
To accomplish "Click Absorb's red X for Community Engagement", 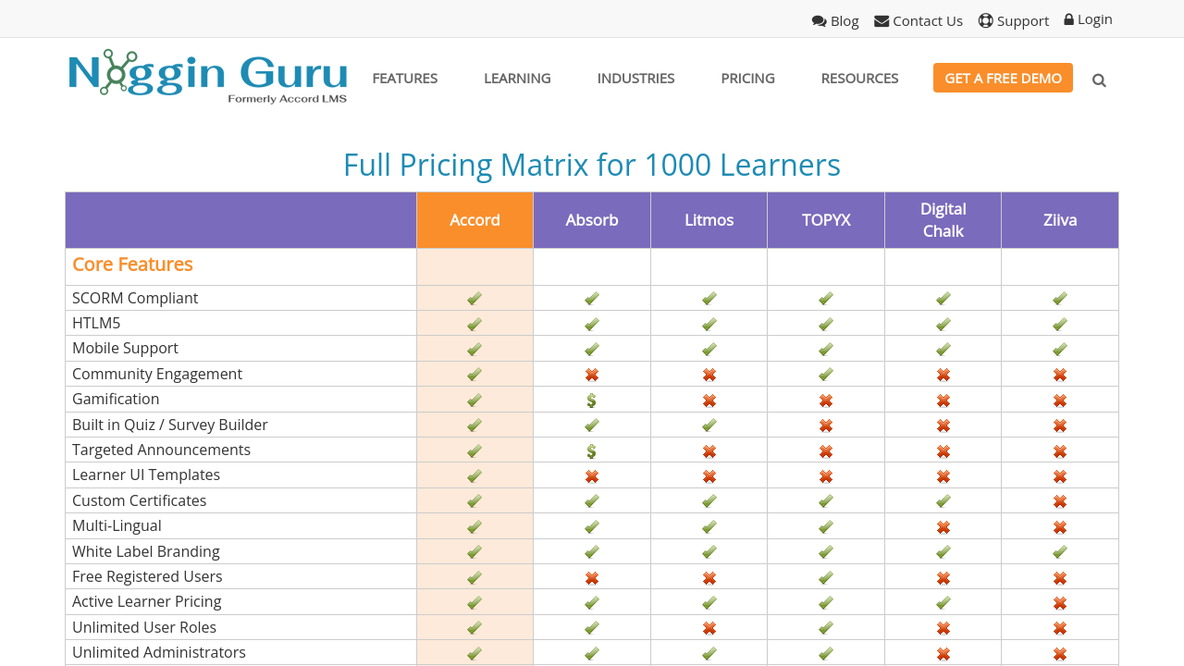I will 592,375.
